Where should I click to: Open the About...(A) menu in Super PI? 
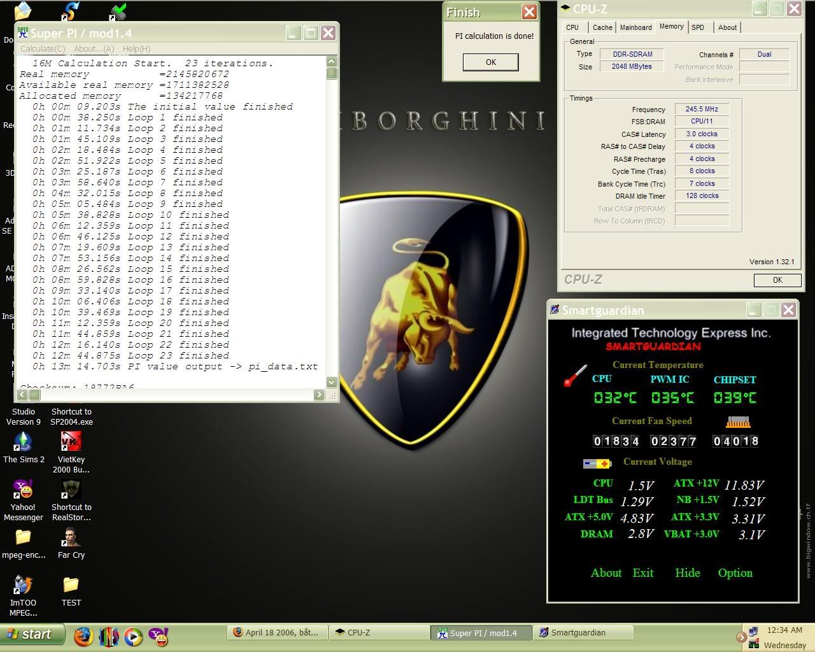(x=94, y=48)
